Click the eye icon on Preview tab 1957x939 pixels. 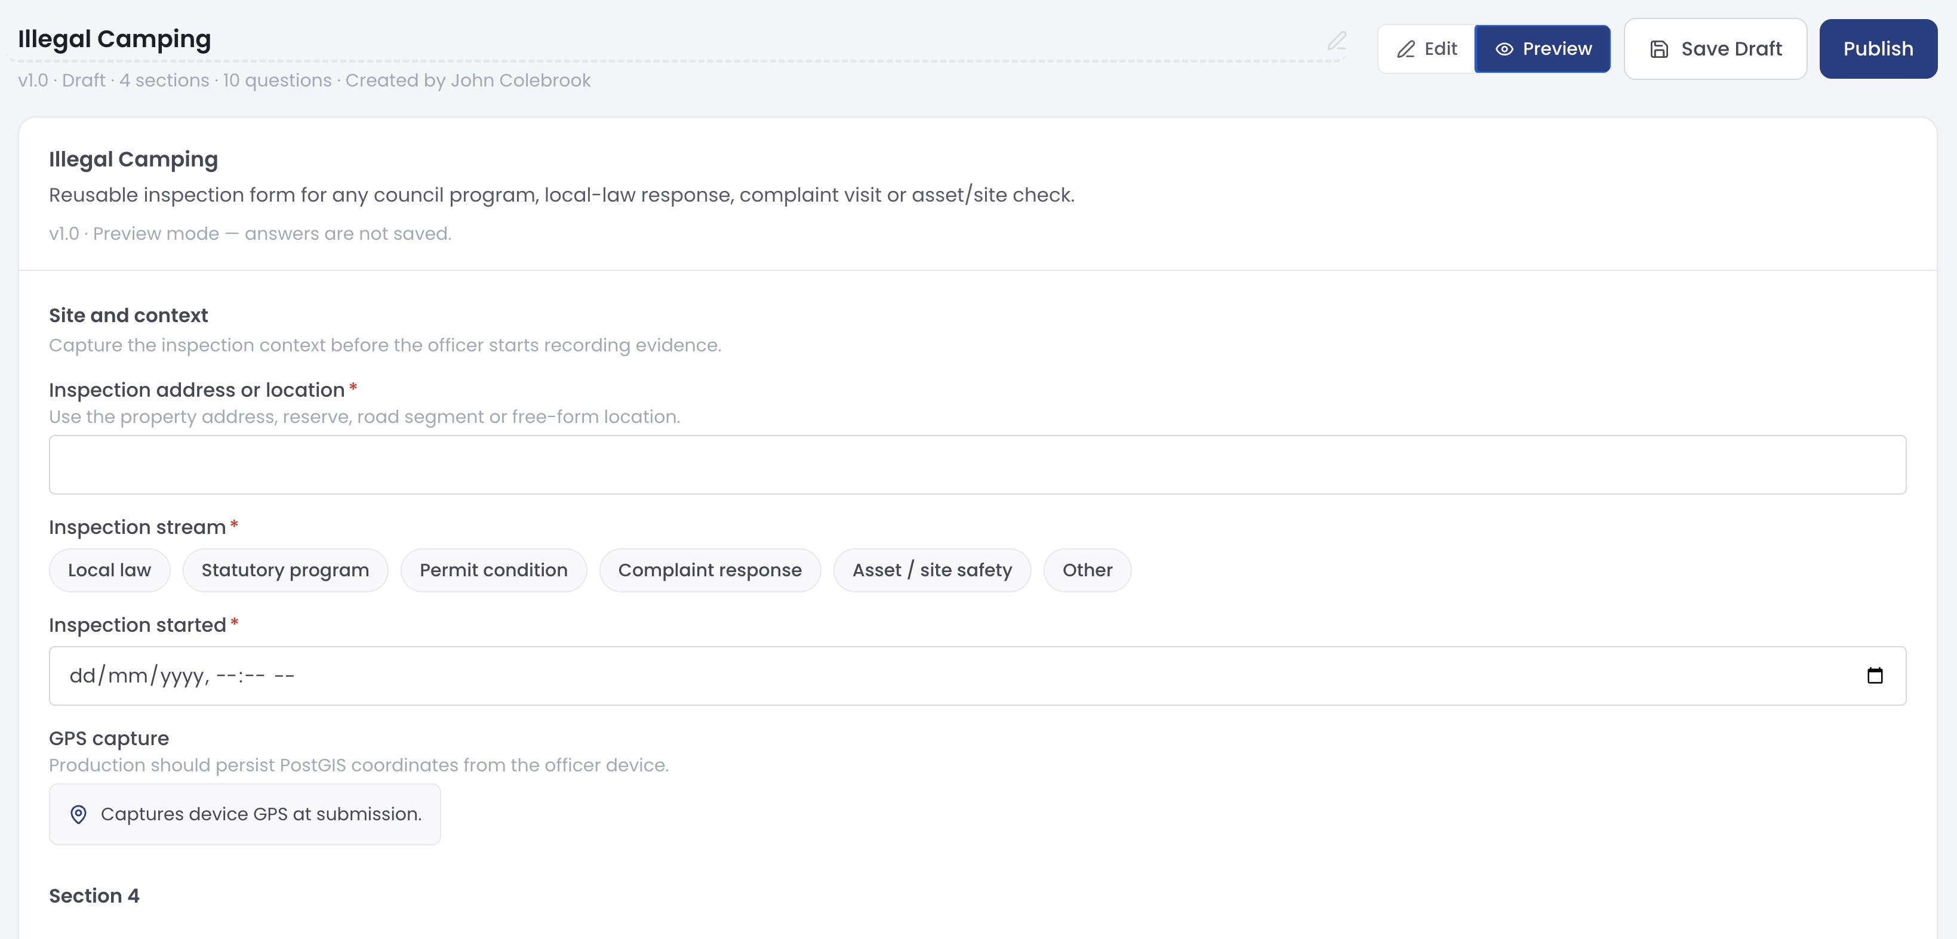[1503, 50]
